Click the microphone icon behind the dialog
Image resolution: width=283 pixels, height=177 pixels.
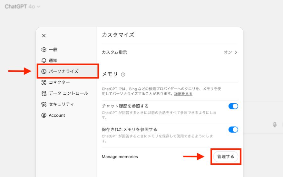(x=275, y=124)
